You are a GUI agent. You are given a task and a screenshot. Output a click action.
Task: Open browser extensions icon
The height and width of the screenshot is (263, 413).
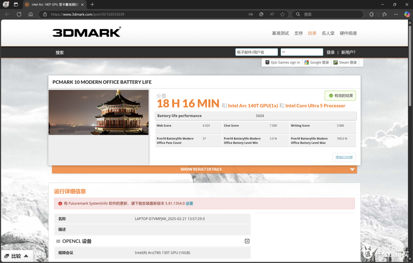371,14
